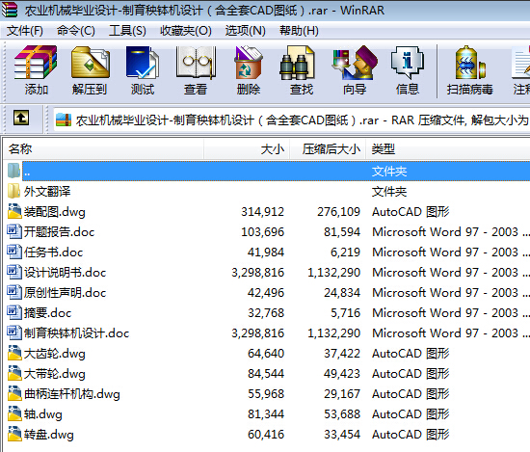Click the WinRAR title bar app icon

tap(9, 10)
